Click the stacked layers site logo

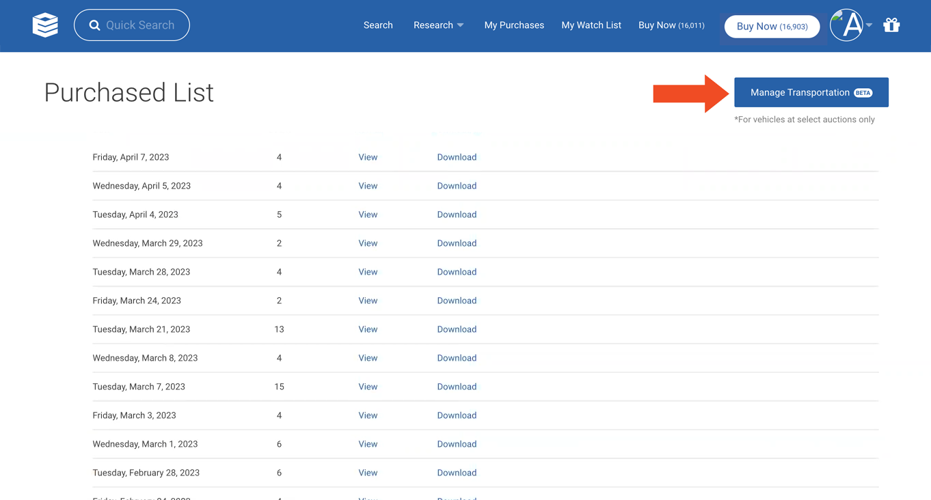coord(44,25)
